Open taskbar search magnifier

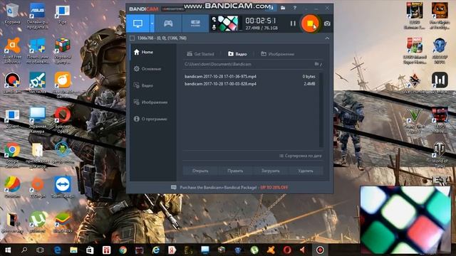coord(24,250)
